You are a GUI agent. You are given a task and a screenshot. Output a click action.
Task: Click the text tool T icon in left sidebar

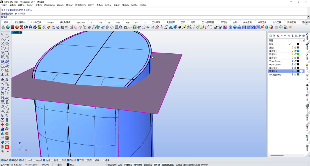2,89
